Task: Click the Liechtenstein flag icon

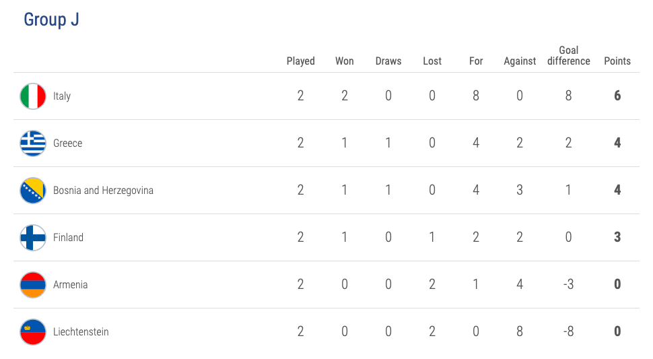Action: 33,332
